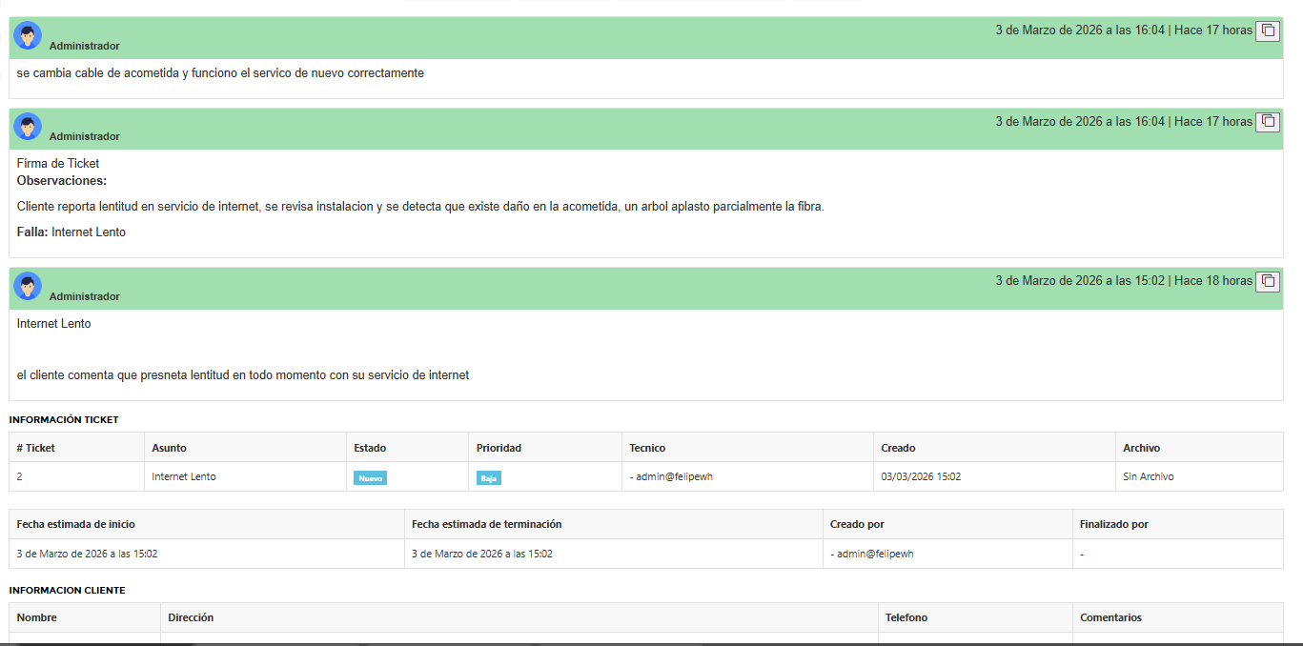
Task: Click the '# Ticket' column header
Action: (36, 448)
